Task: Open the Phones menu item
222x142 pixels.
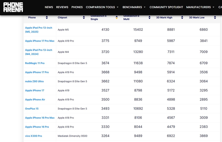Action: (x=77, y=7)
